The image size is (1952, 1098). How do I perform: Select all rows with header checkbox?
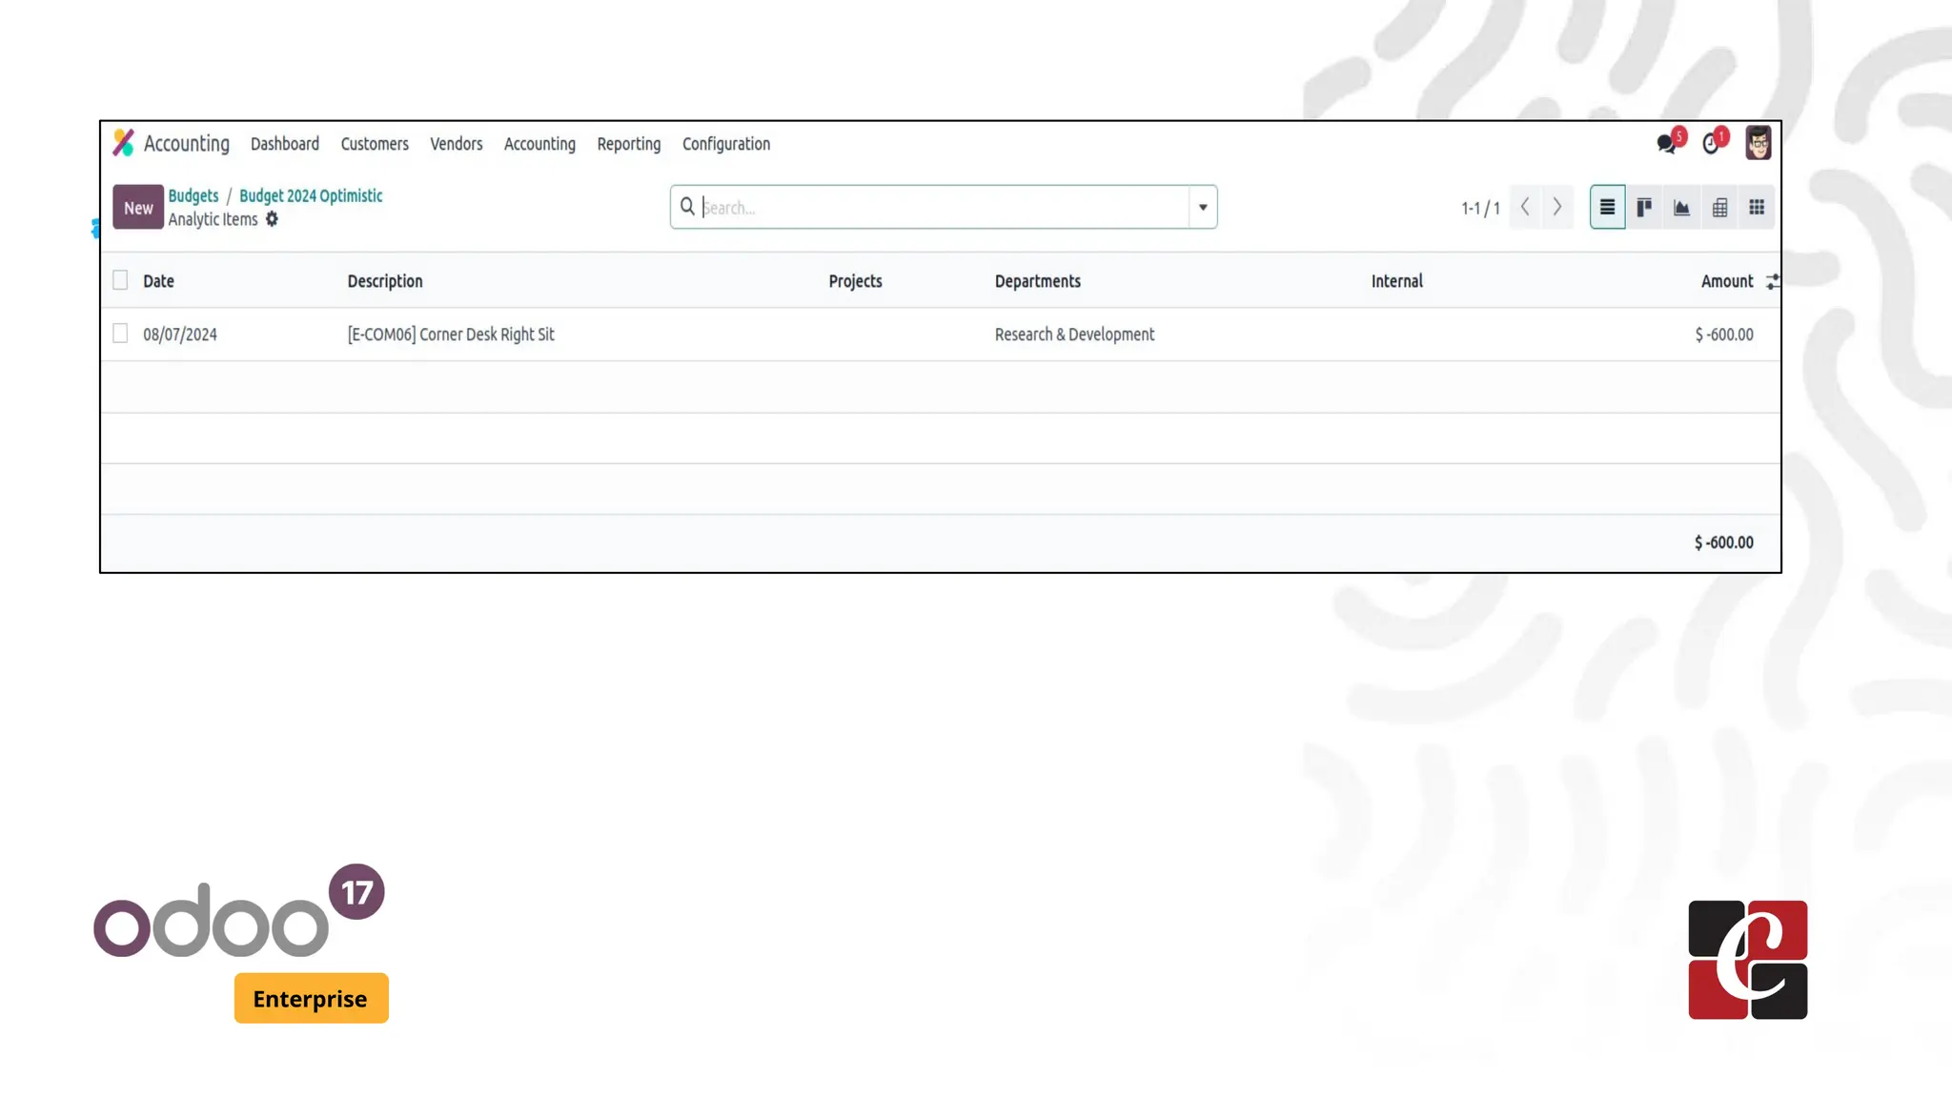tap(120, 279)
